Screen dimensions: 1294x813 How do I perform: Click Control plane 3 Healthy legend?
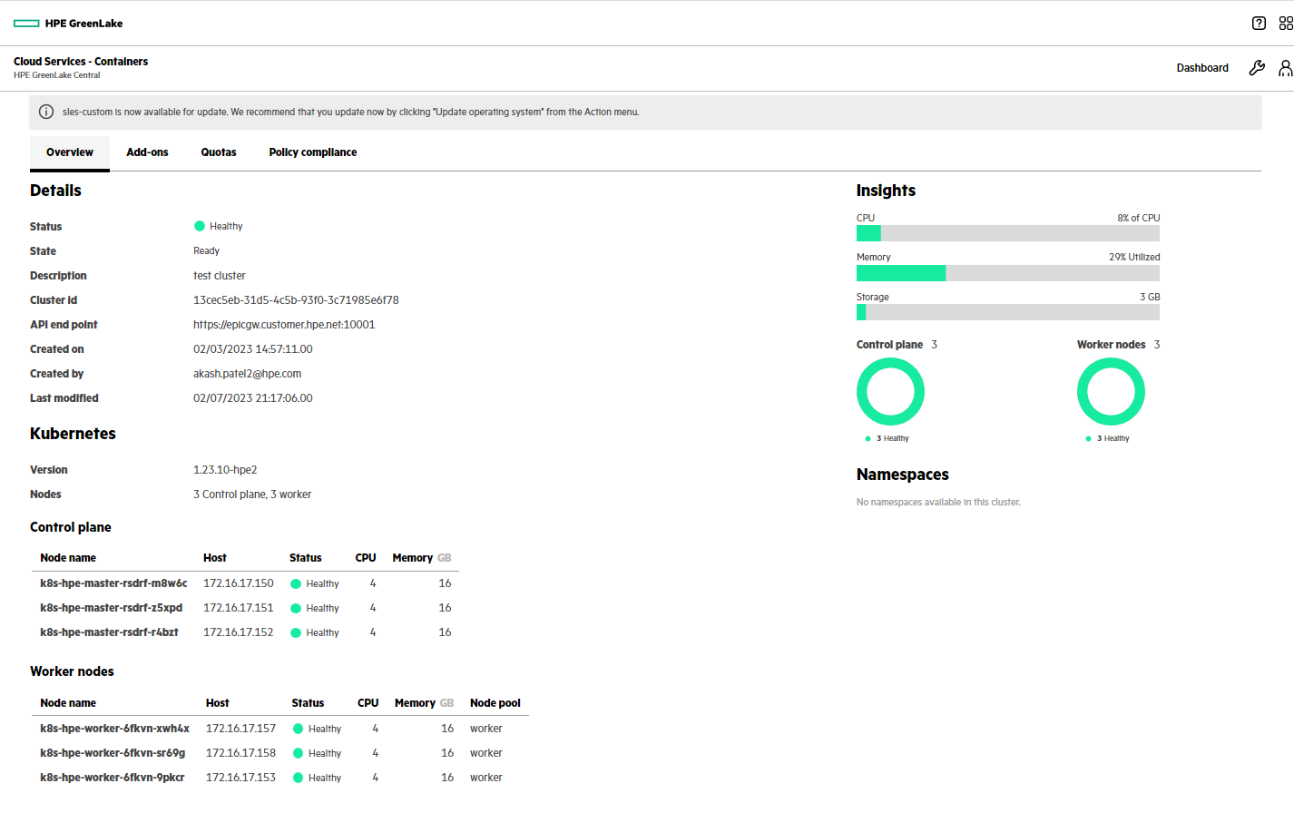(x=887, y=439)
